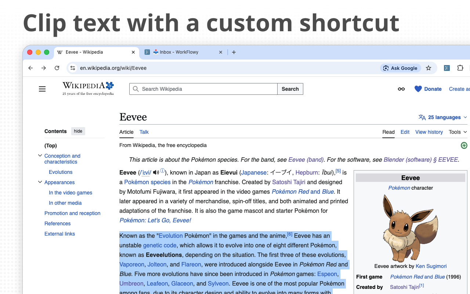Viewport: 470px width, 294px height.
Task: Close the Inbox - WorkFlowy tab
Action: pyautogui.click(x=221, y=52)
